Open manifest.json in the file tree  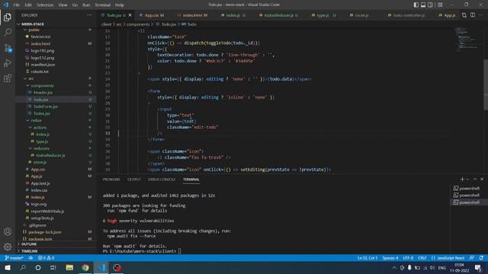click(x=43, y=64)
